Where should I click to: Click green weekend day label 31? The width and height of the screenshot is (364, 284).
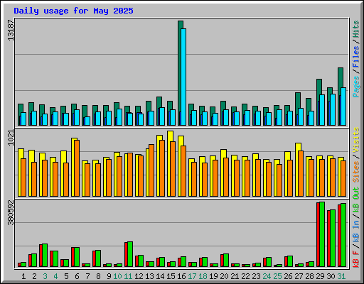tap(341, 276)
